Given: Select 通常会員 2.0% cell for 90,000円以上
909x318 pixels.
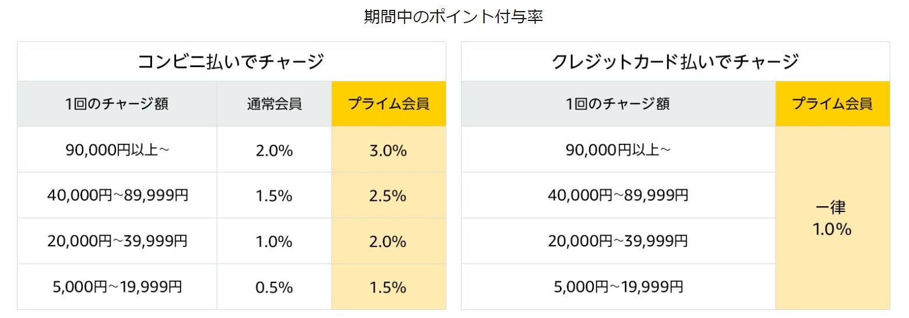Looking at the screenshot, I should [x=274, y=150].
